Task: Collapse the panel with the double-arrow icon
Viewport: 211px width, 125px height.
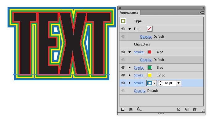Action: (x=202, y=8)
